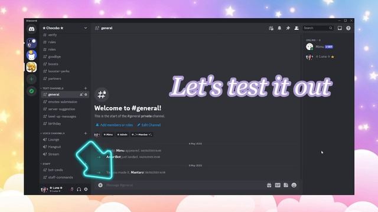Open the yellow chocobo server icon

pyautogui.click(x=31, y=67)
